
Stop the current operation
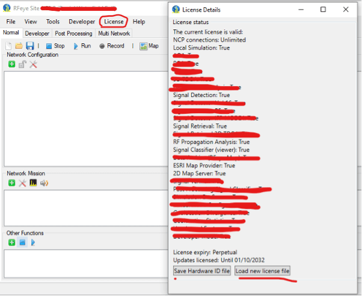pyautogui.click(x=55, y=46)
